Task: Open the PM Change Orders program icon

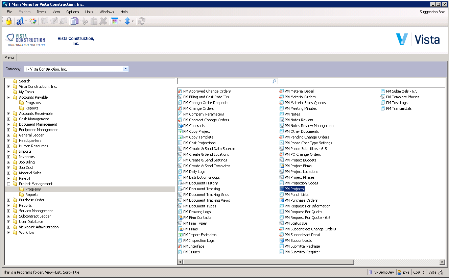Action: [x=181, y=108]
